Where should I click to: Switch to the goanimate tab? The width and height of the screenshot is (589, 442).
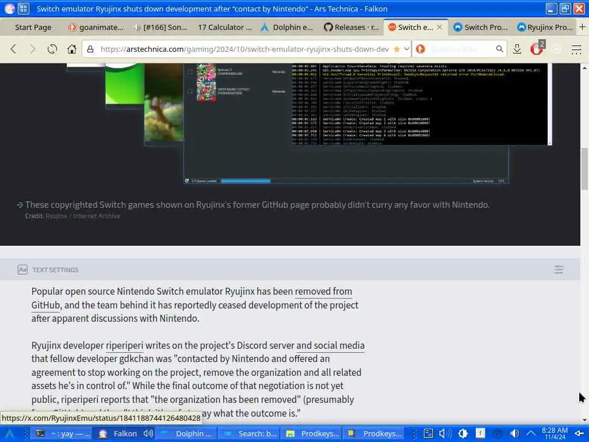point(96,28)
